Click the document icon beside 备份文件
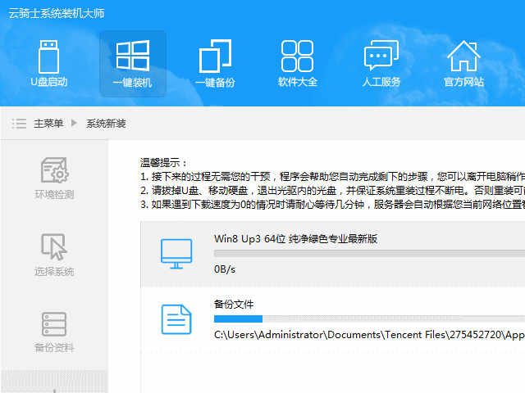 176,319
